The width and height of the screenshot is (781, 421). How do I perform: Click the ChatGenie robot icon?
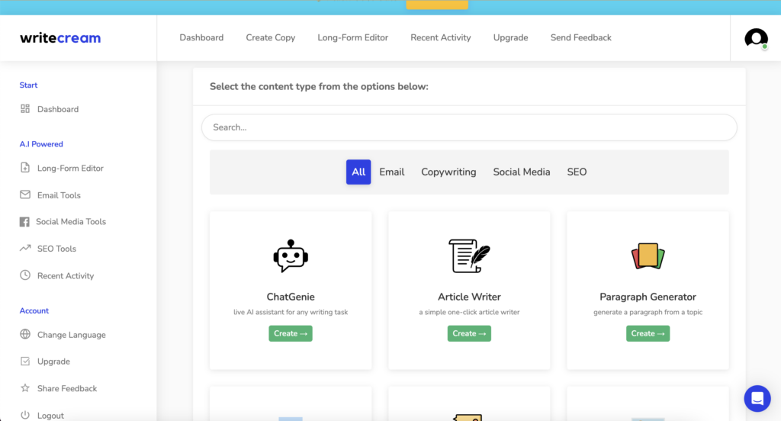click(x=291, y=256)
